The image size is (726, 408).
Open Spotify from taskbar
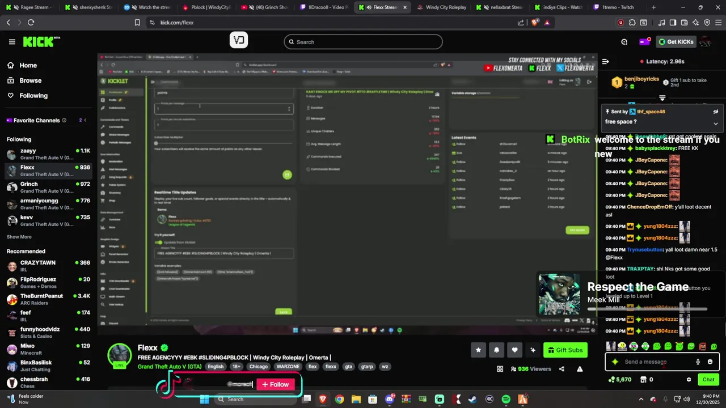click(x=506, y=399)
